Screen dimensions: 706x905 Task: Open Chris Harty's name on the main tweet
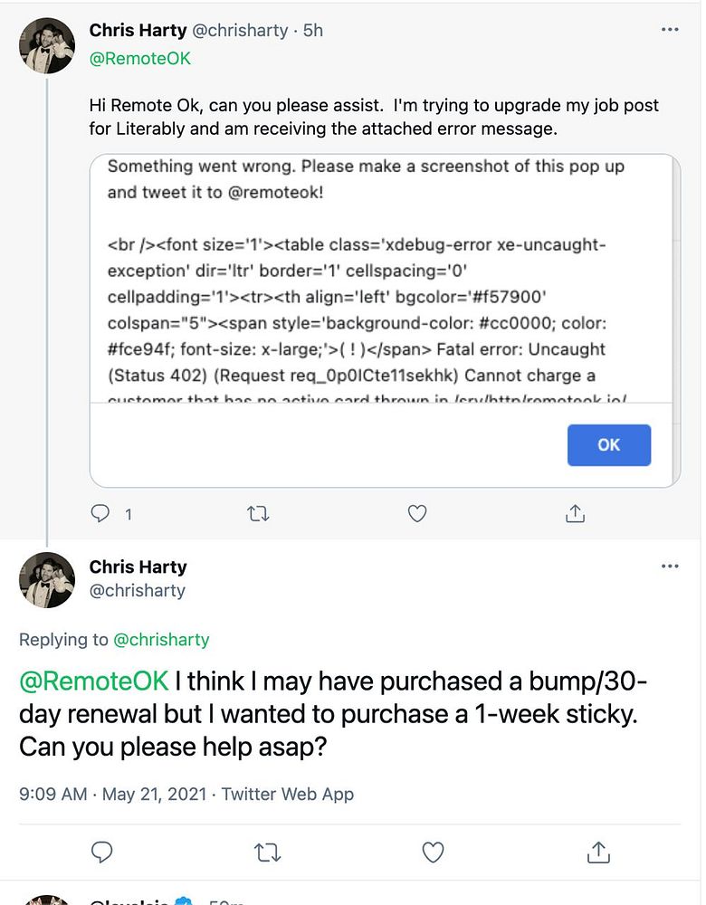coord(138,567)
